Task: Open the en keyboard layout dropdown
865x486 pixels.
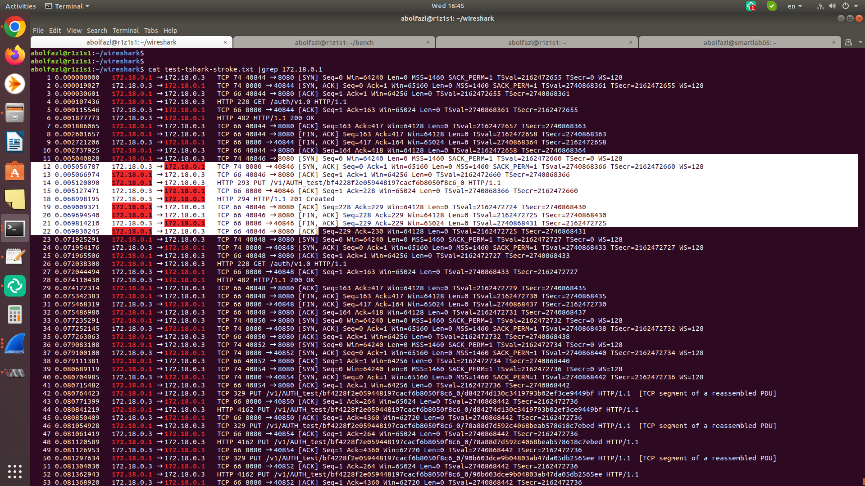Action: (x=795, y=6)
